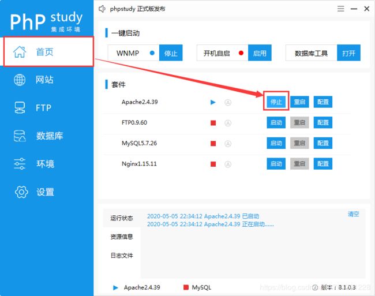The width and height of the screenshot is (375, 296).
Task: Toggle the Apache2.4.39 auto-start A icon
Action: pyautogui.click(x=228, y=103)
